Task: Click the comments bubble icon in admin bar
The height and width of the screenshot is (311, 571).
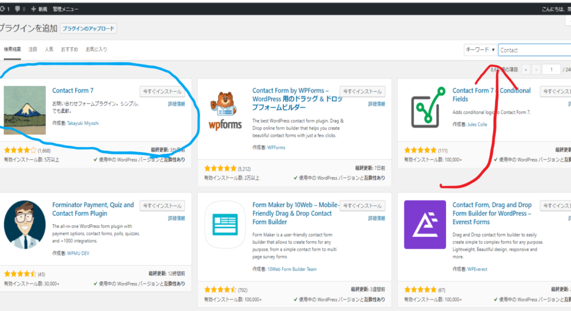Action: click(x=17, y=9)
